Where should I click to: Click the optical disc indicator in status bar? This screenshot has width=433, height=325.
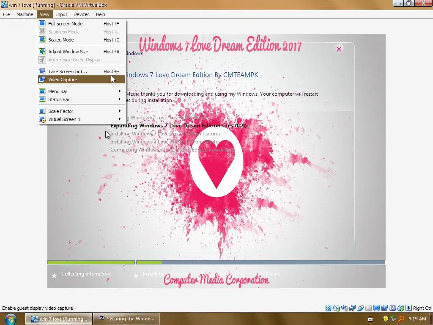coord(336,308)
